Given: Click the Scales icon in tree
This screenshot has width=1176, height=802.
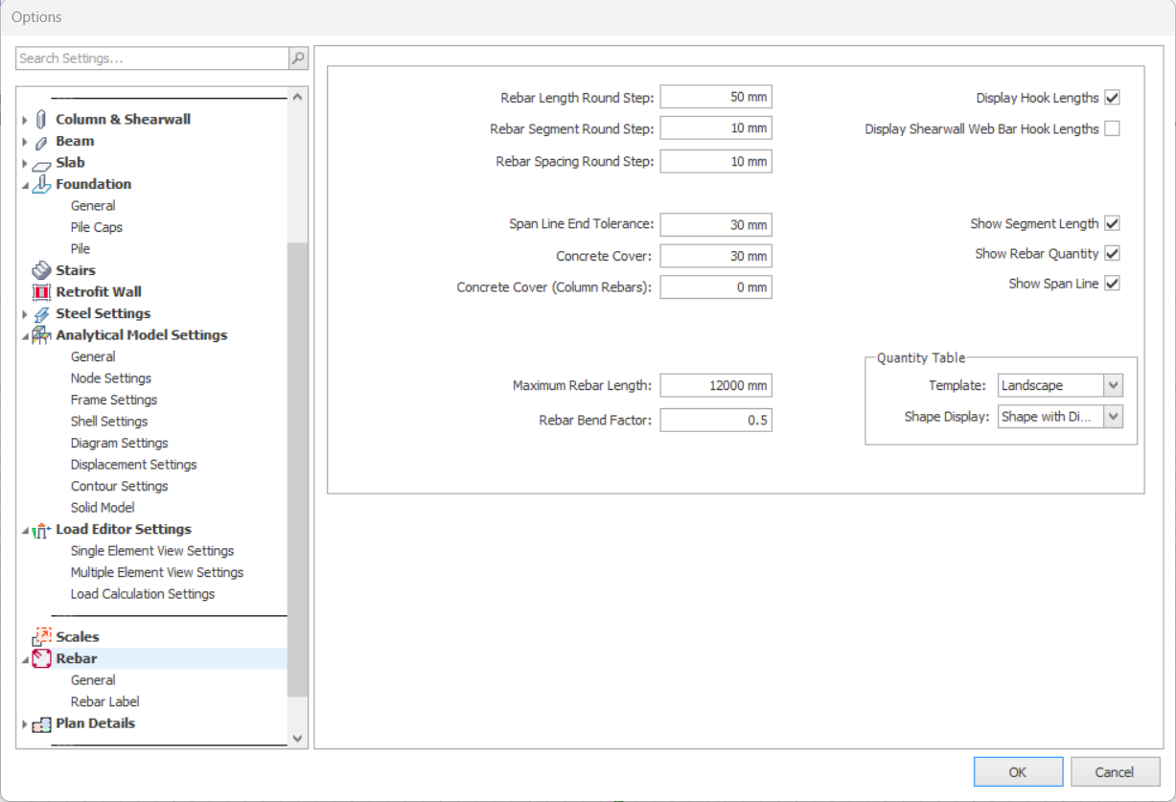Looking at the screenshot, I should pyautogui.click(x=41, y=637).
